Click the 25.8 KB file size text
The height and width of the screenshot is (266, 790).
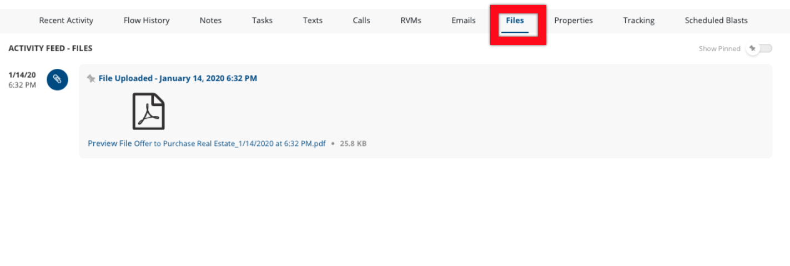click(x=353, y=143)
